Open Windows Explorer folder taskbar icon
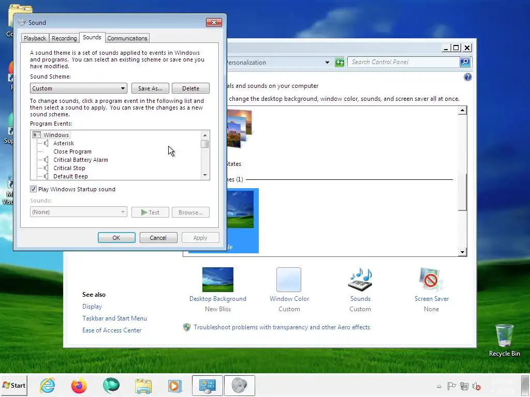This screenshot has height=397, width=530. pos(143,386)
